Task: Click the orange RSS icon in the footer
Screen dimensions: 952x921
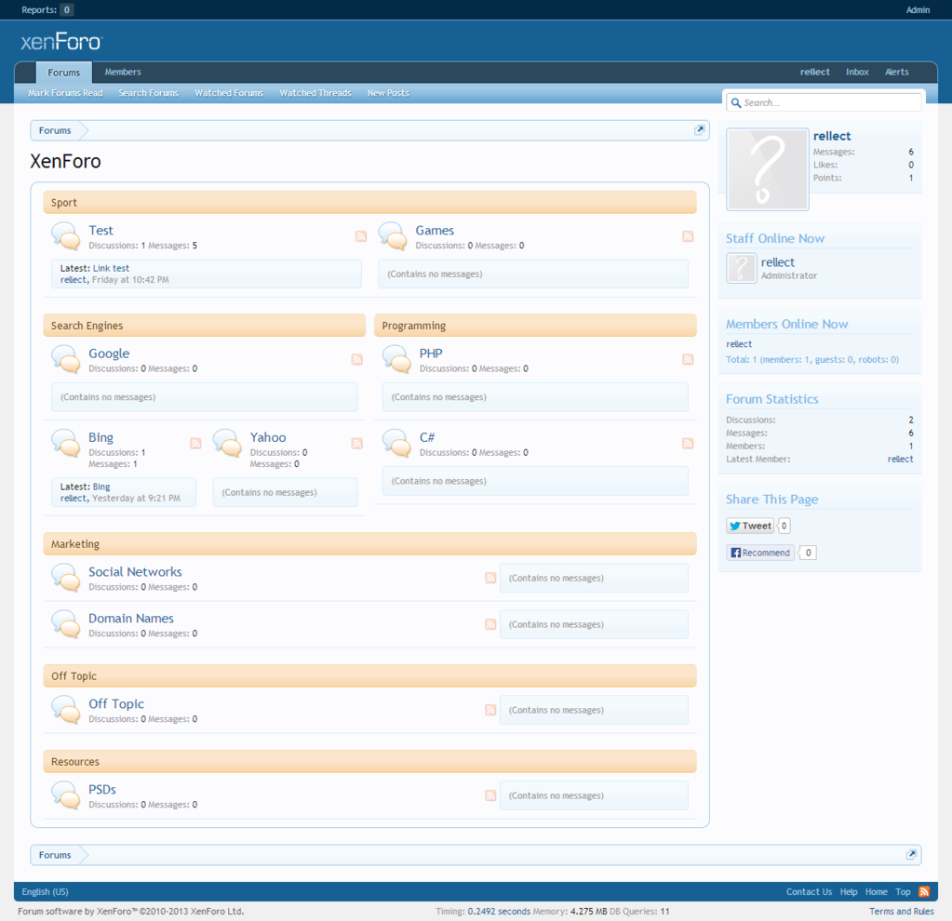Action: point(924,891)
